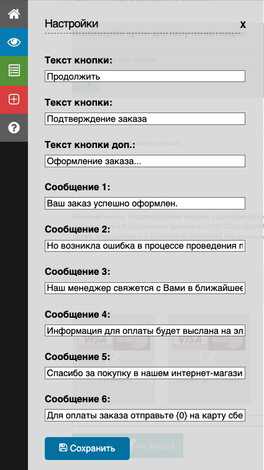Click the Сообщение 1 input field
264x470 pixels.
(145, 203)
